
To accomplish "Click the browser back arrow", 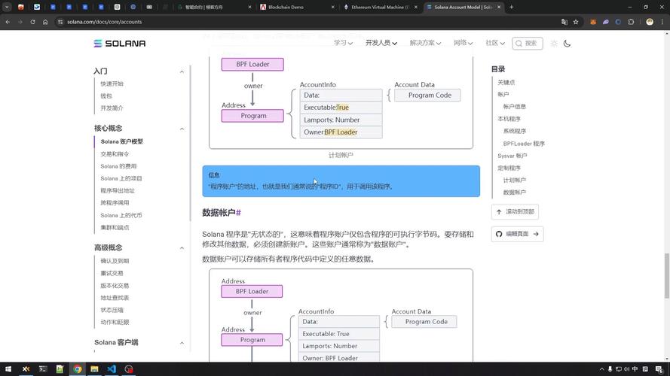I will 8,22.
